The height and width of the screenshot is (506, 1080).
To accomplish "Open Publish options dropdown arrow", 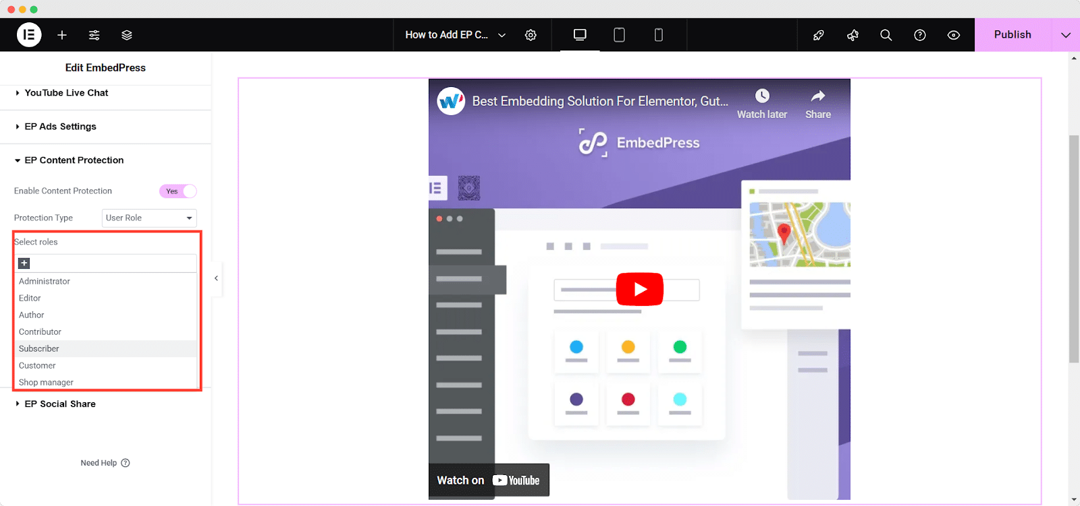I will pos(1066,35).
